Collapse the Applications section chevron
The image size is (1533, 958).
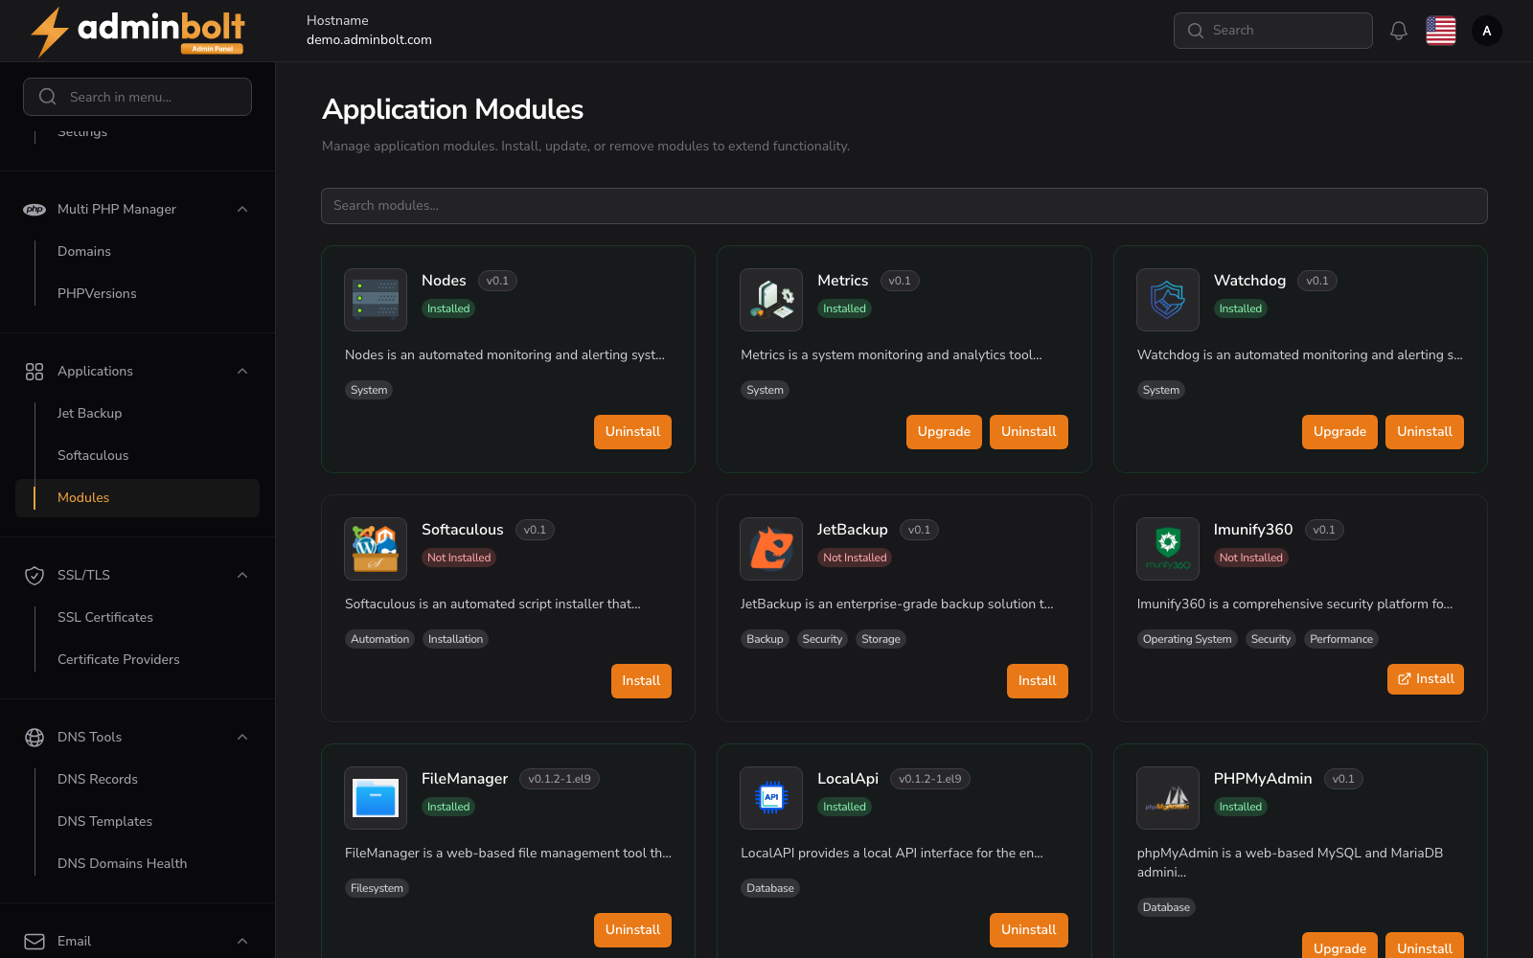coord(242,371)
